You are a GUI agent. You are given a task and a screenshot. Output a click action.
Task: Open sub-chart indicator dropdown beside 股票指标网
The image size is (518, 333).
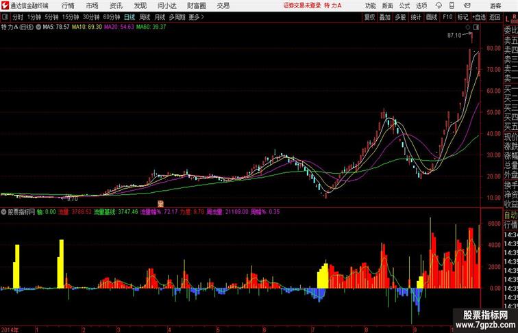(3, 212)
